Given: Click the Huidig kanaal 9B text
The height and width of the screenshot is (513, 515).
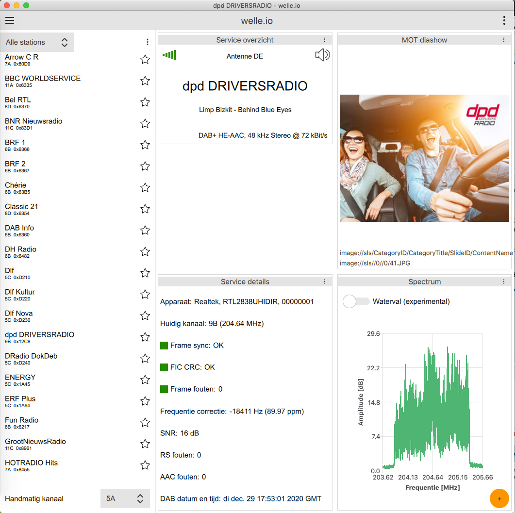Looking at the screenshot, I should [x=212, y=324].
